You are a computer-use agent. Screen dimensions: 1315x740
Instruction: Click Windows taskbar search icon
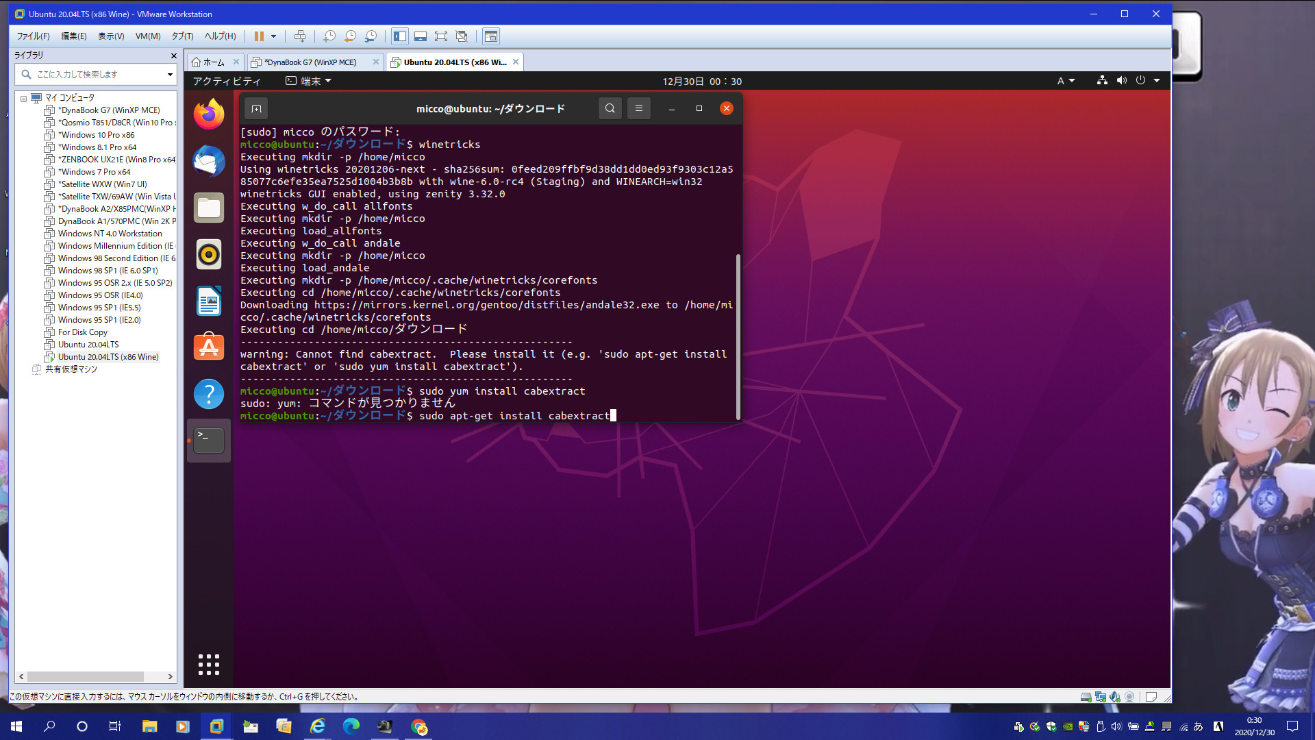49,726
